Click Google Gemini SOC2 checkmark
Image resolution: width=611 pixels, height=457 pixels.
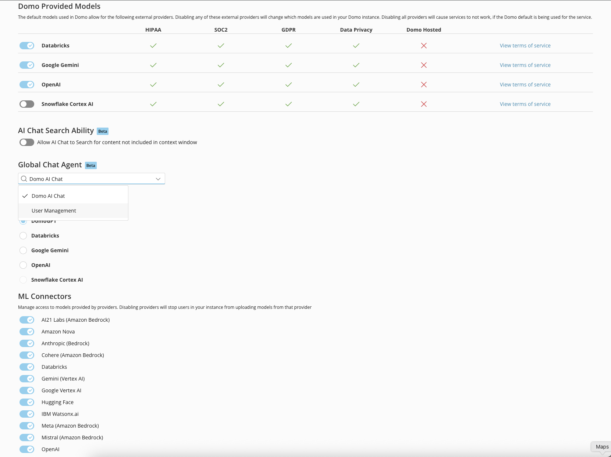pos(221,65)
